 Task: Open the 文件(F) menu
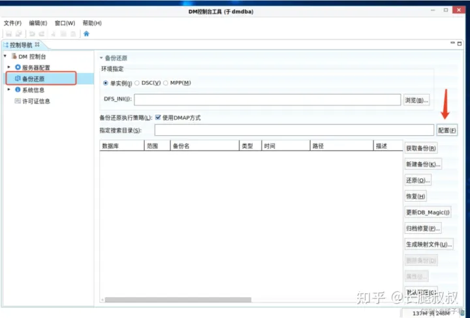(12, 23)
